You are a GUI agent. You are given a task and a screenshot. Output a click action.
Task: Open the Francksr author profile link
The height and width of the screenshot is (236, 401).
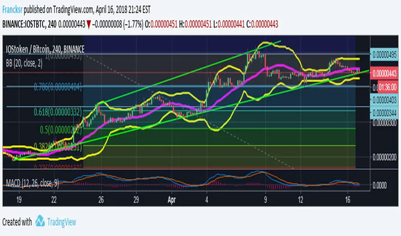(x=12, y=10)
